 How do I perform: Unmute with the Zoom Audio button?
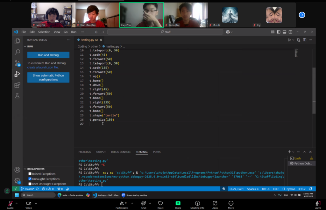(x=10, y=205)
